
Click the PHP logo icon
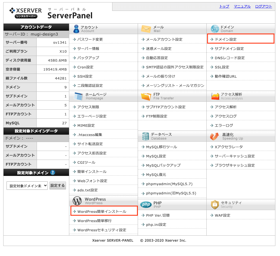point(146,204)
